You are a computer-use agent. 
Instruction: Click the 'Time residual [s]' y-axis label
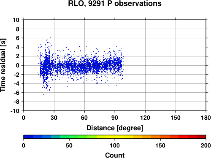point(3,65)
